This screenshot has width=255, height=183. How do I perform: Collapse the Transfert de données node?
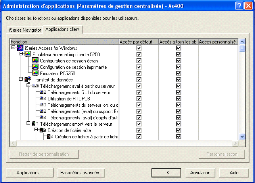21,79
